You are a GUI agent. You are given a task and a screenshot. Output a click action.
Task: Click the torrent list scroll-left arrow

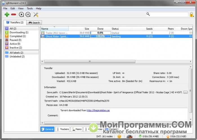(x=42, y=62)
